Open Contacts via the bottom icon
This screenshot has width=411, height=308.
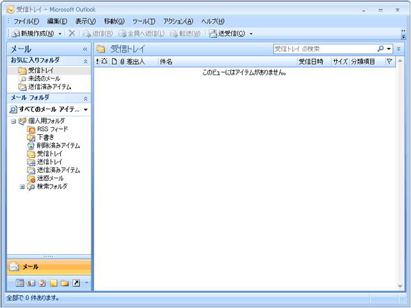click(31, 283)
